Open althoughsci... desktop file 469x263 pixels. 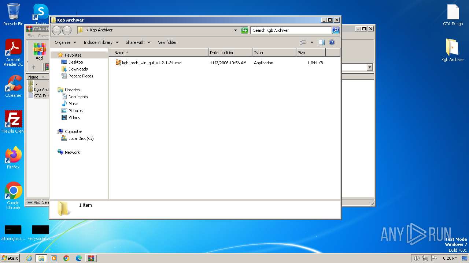(13, 233)
